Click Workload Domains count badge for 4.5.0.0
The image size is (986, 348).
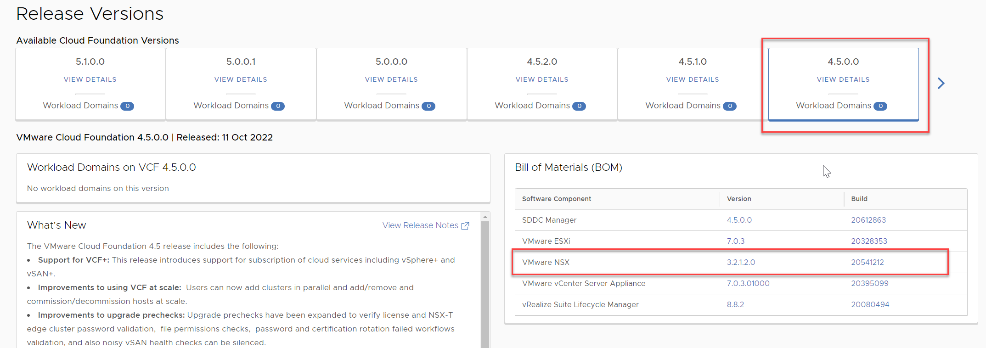point(880,106)
